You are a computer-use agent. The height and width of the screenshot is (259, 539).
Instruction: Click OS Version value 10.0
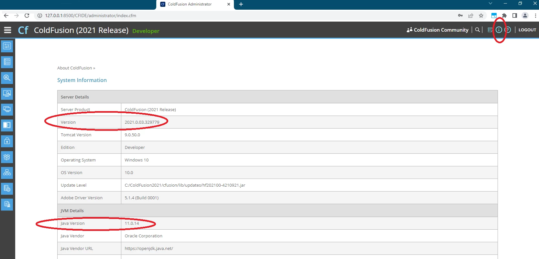(x=129, y=172)
